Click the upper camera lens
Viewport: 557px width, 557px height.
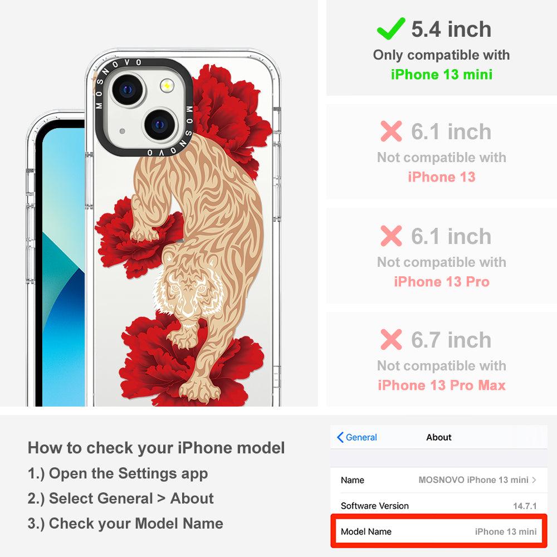[128, 89]
